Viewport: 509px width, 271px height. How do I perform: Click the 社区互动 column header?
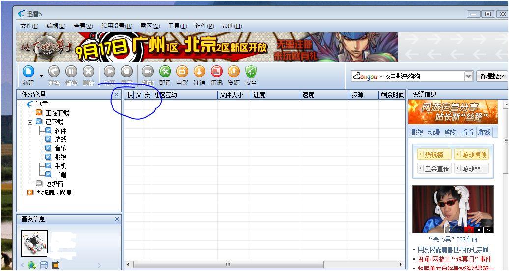coord(184,95)
